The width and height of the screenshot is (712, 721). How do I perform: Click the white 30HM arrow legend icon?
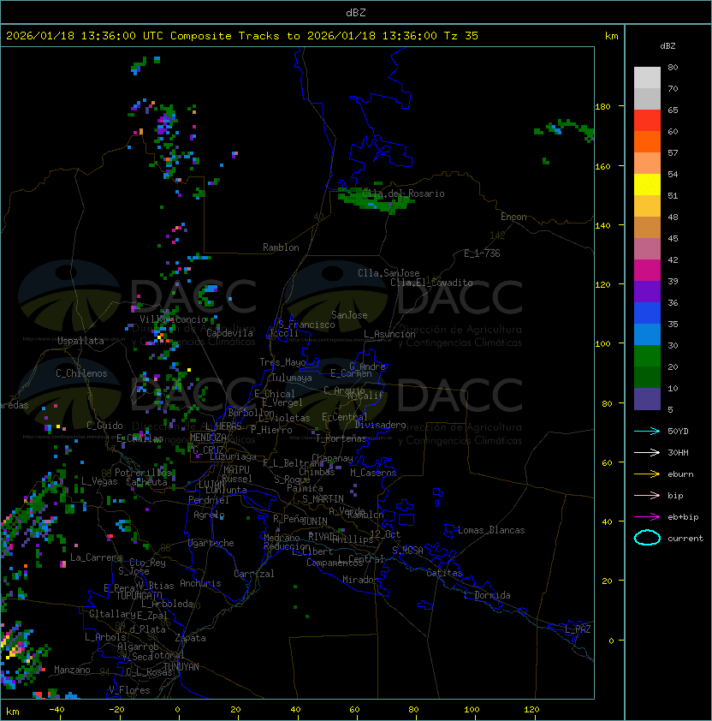click(647, 452)
